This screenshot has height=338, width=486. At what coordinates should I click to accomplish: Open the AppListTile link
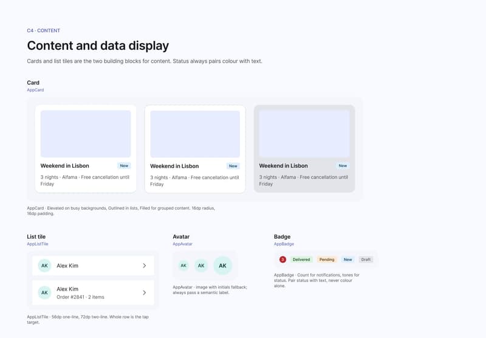click(38, 244)
